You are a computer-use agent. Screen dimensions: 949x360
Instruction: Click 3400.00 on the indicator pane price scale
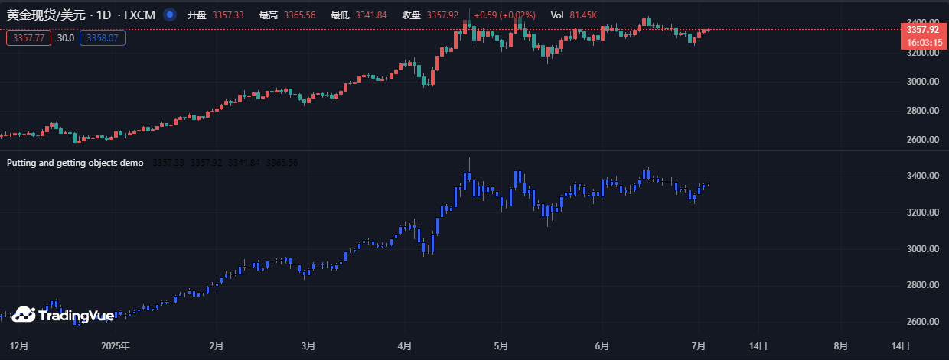[922, 176]
